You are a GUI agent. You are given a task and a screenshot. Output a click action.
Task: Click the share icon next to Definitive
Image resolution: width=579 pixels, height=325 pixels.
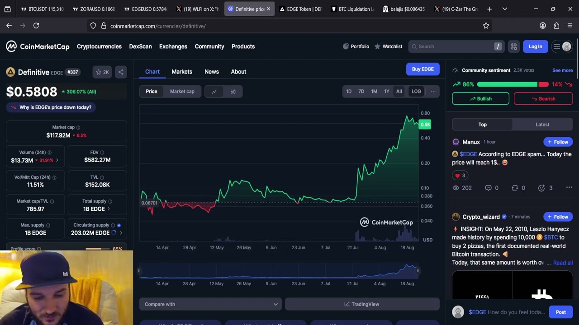pyautogui.click(x=121, y=72)
